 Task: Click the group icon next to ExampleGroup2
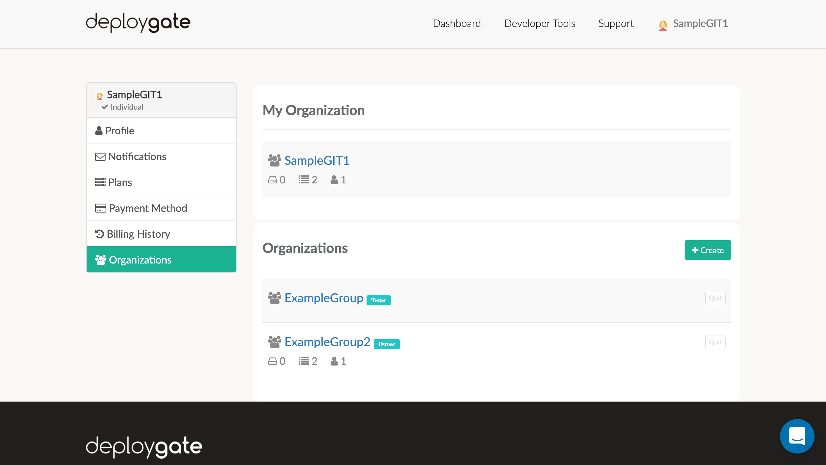[x=275, y=342]
